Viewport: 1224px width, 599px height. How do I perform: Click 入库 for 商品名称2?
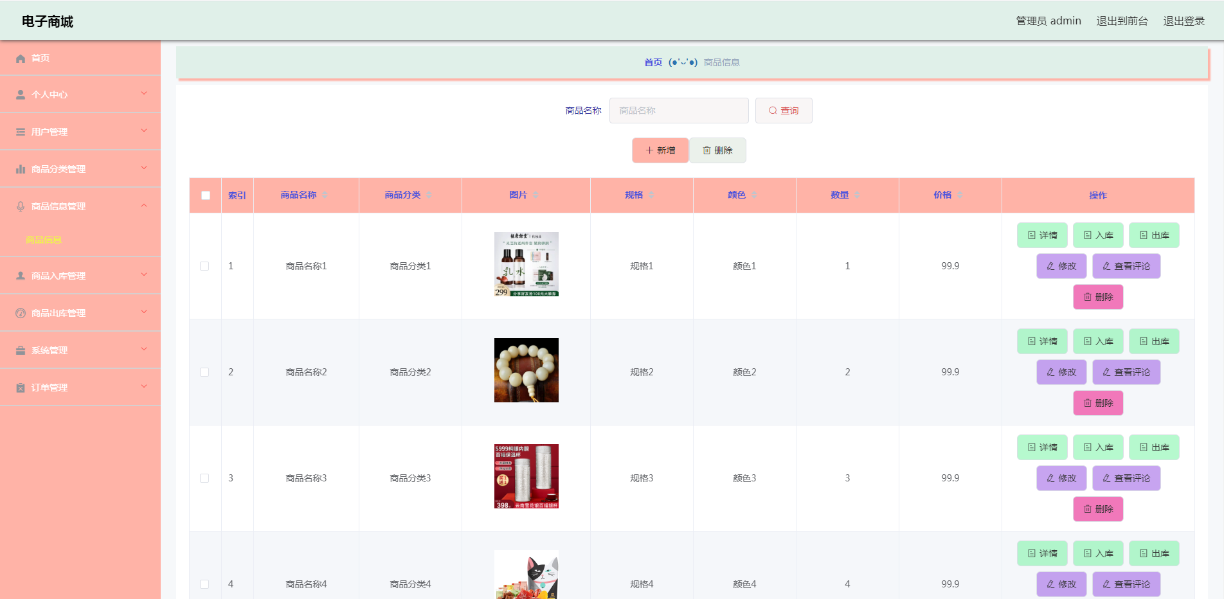pos(1098,341)
